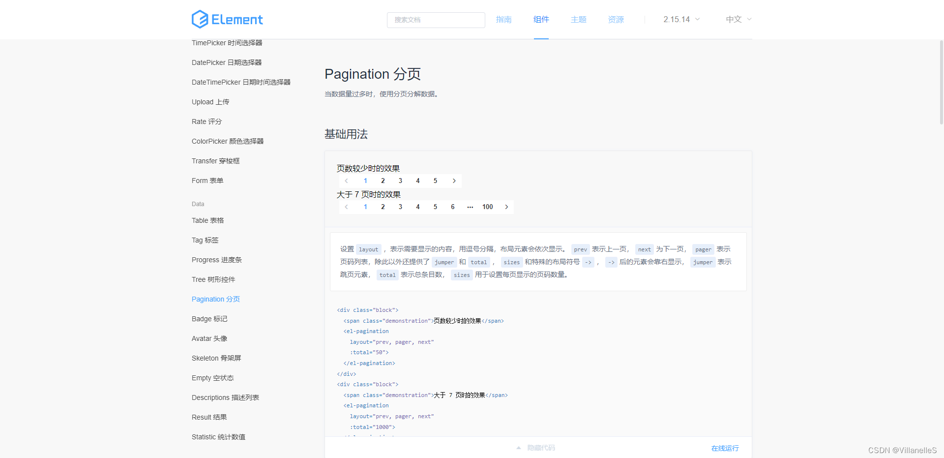The height and width of the screenshot is (458, 944).
Task: Open the 2.15.14 version dropdown
Action: [x=681, y=19]
